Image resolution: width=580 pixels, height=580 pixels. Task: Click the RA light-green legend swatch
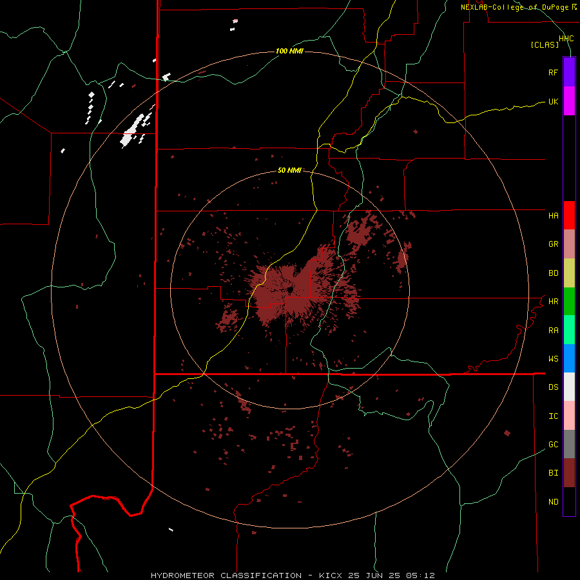point(569,330)
